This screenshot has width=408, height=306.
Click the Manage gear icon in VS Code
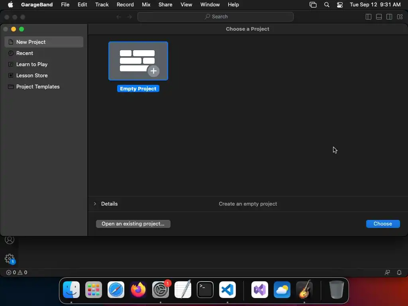[x=10, y=259]
